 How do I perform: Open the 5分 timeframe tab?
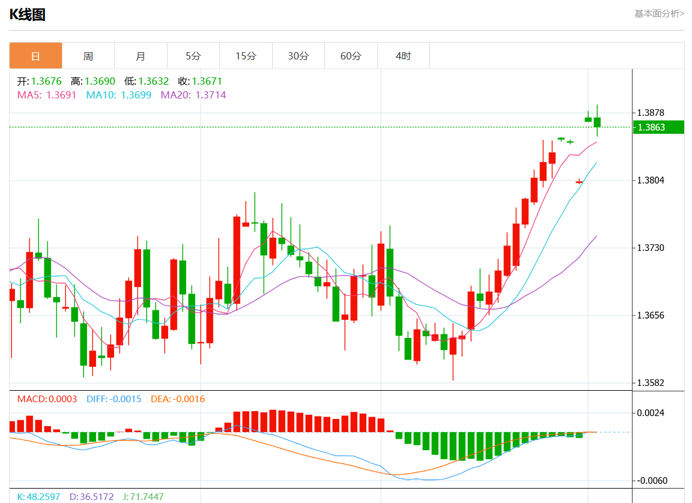193,56
